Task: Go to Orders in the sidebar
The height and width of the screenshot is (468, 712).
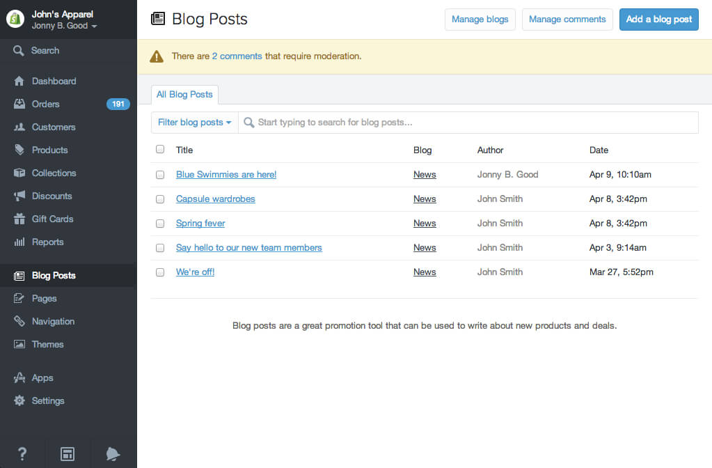Action: (45, 104)
